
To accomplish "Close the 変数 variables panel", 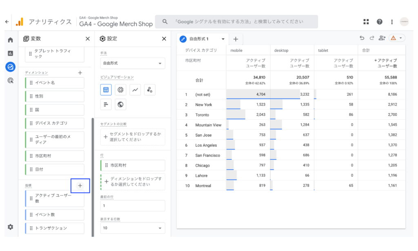I will [87, 39].
